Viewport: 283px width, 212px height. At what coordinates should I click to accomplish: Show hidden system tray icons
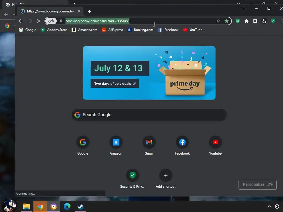tap(269, 206)
